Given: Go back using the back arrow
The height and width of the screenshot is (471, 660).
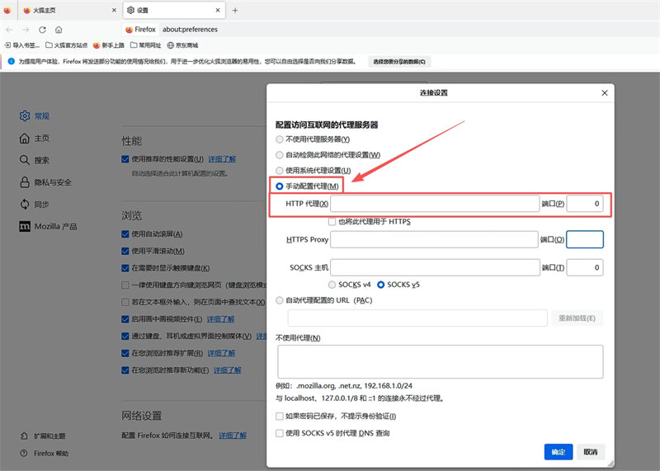Looking at the screenshot, I should (x=9, y=30).
